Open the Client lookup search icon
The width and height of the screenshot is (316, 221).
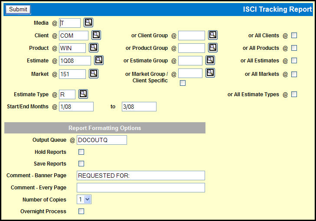point(96,35)
